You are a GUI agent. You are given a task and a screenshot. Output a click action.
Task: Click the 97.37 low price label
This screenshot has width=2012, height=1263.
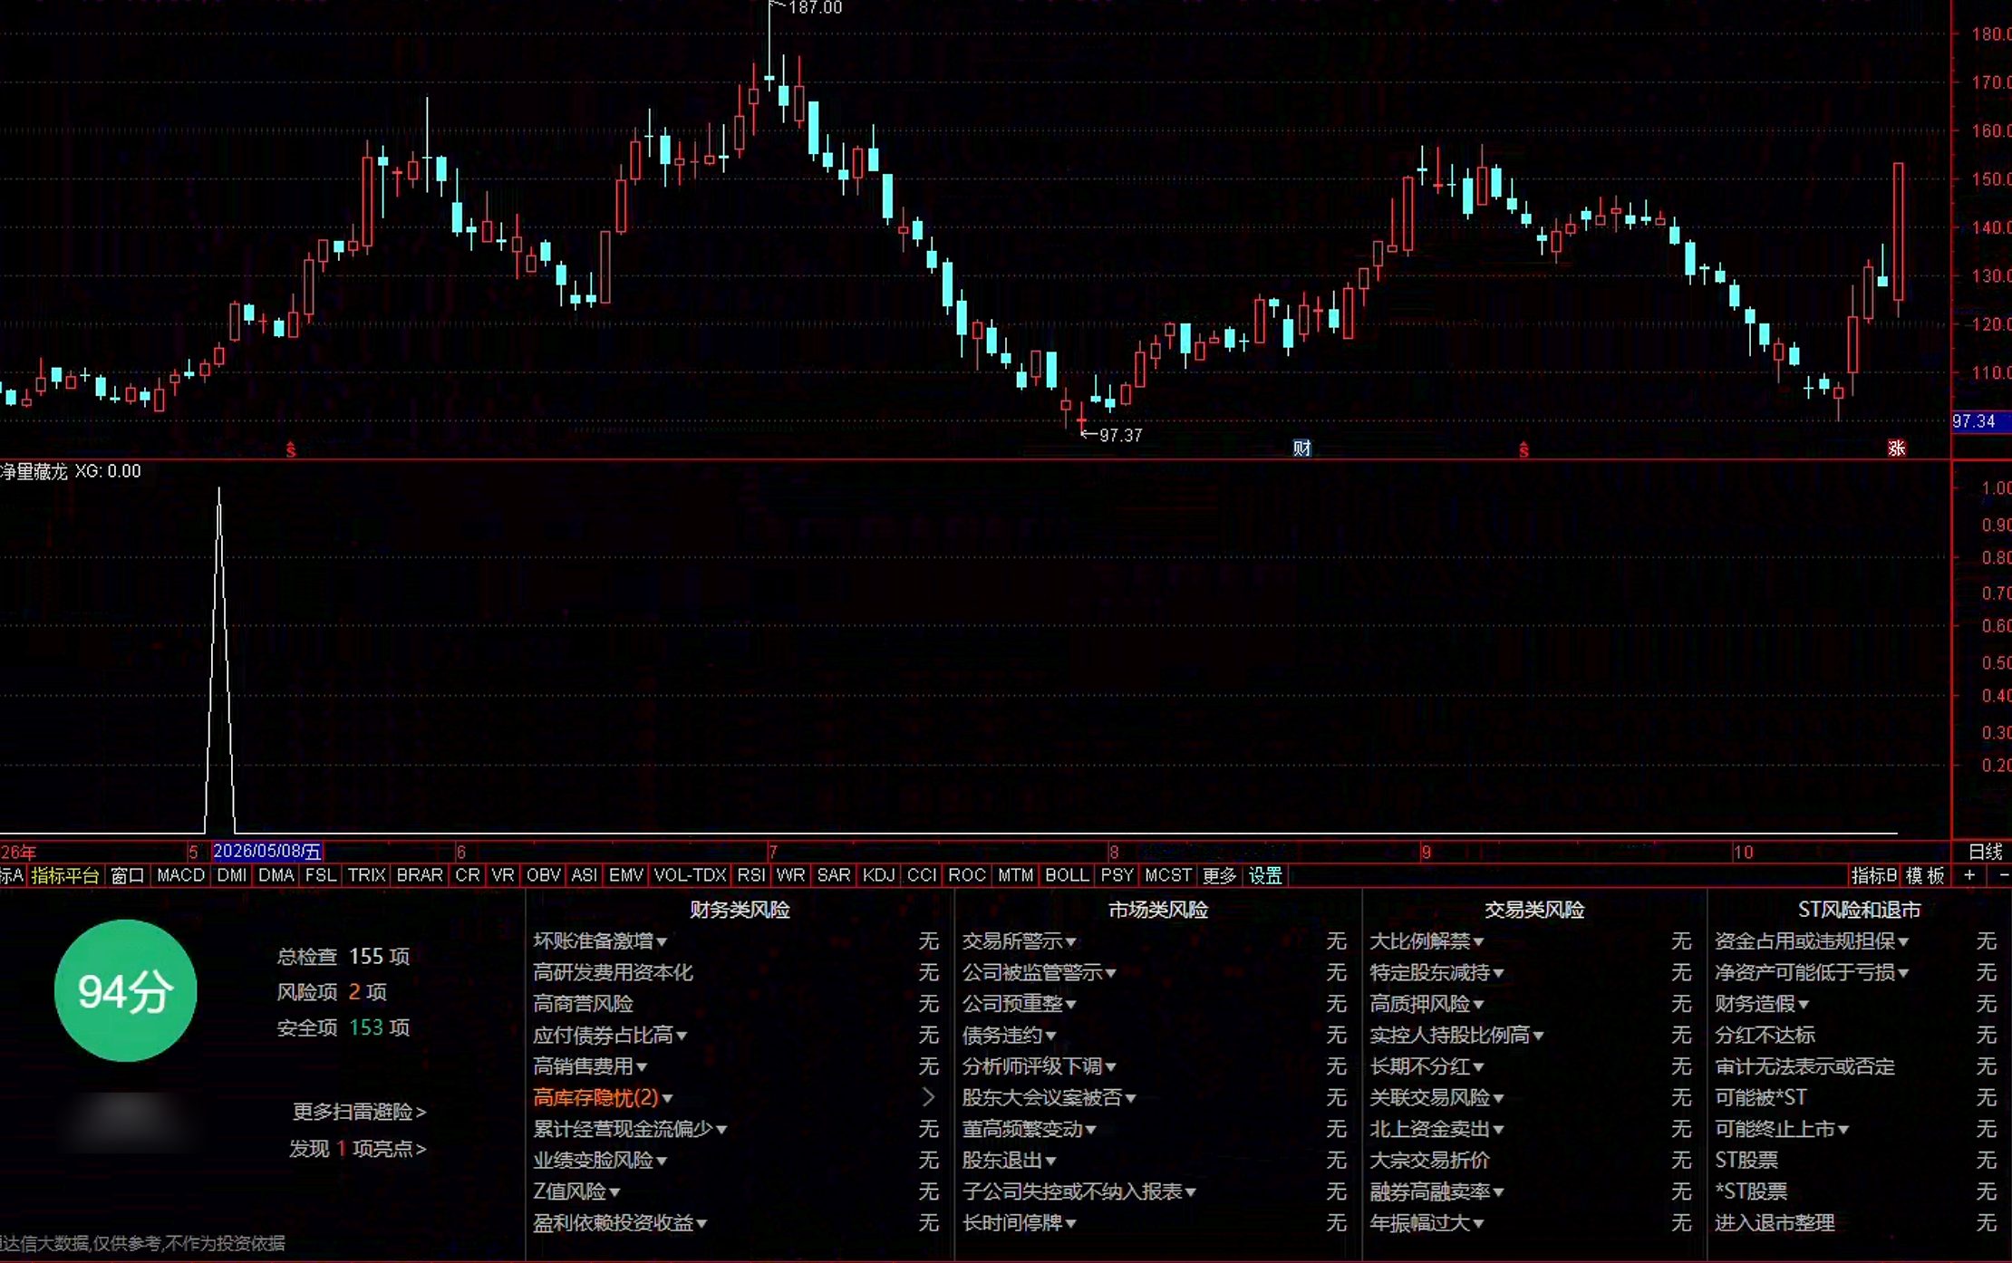click(x=1120, y=435)
